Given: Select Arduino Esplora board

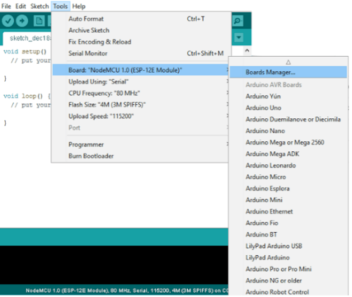Looking at the screenshot, I should 288,188.
